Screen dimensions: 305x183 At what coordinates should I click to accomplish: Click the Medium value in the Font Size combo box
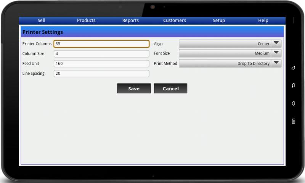(x=262, y=53)
